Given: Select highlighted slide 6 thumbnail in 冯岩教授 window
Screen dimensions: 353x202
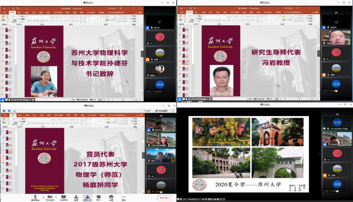Looking at the screenshot, I should tap(186, 62).
